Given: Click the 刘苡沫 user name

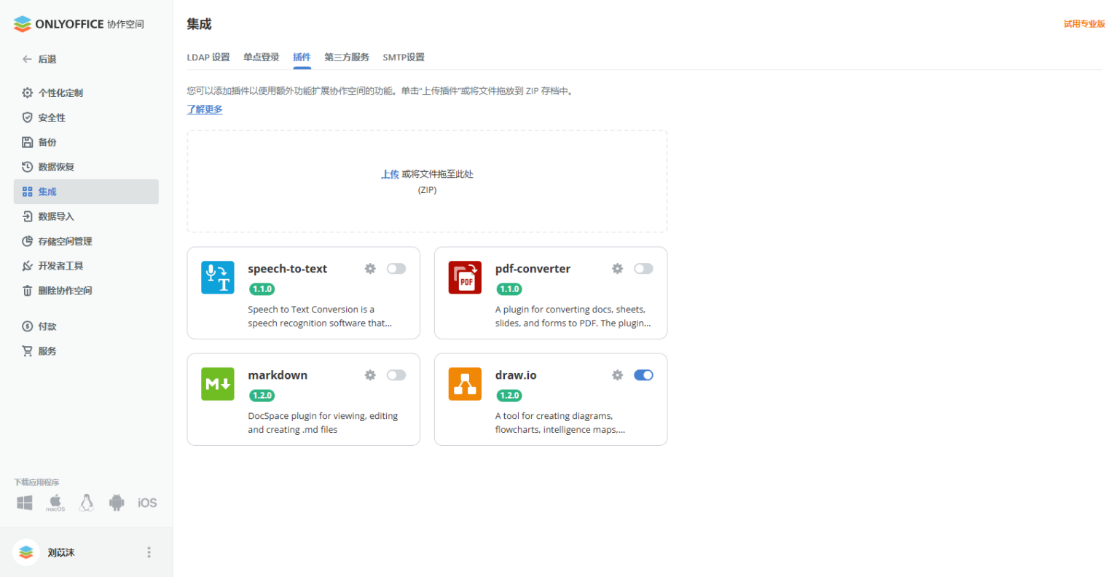Looking at the screenshot, I should [x=61, y=553].
